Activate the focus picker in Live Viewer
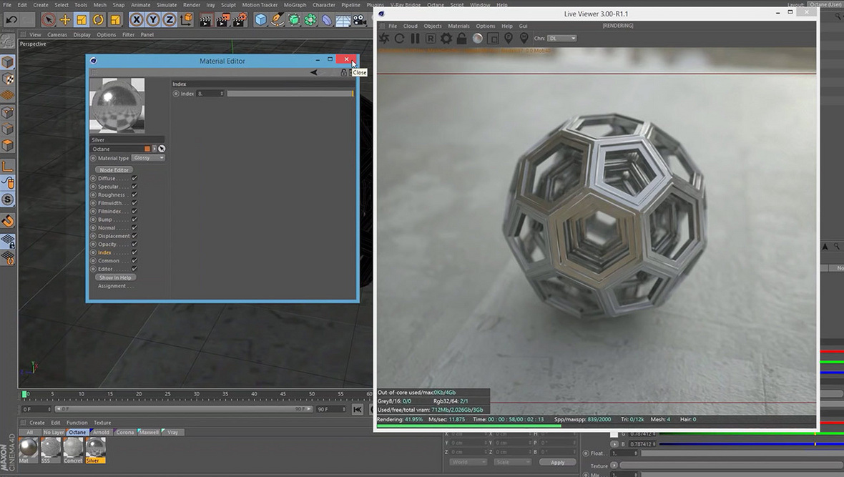844x477 pixels. (x=508, y=39)
